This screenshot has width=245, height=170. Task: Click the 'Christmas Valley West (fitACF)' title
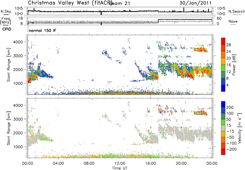(70, 3)
